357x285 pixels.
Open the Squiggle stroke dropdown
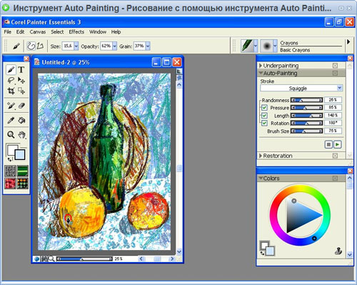301,89
